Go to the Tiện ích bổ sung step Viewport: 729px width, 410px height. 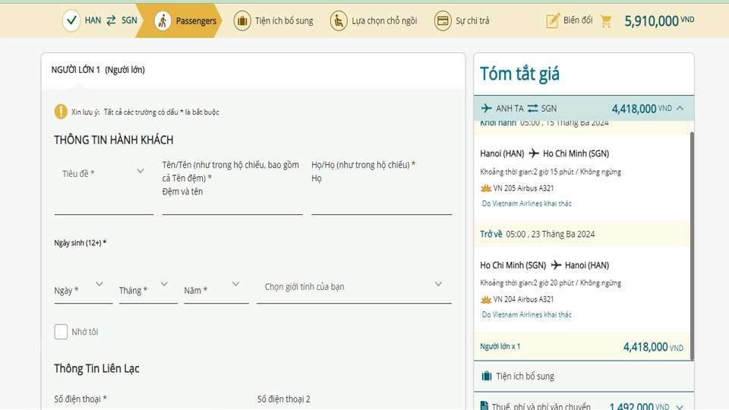pyautogui.click(x=273, y=21)
